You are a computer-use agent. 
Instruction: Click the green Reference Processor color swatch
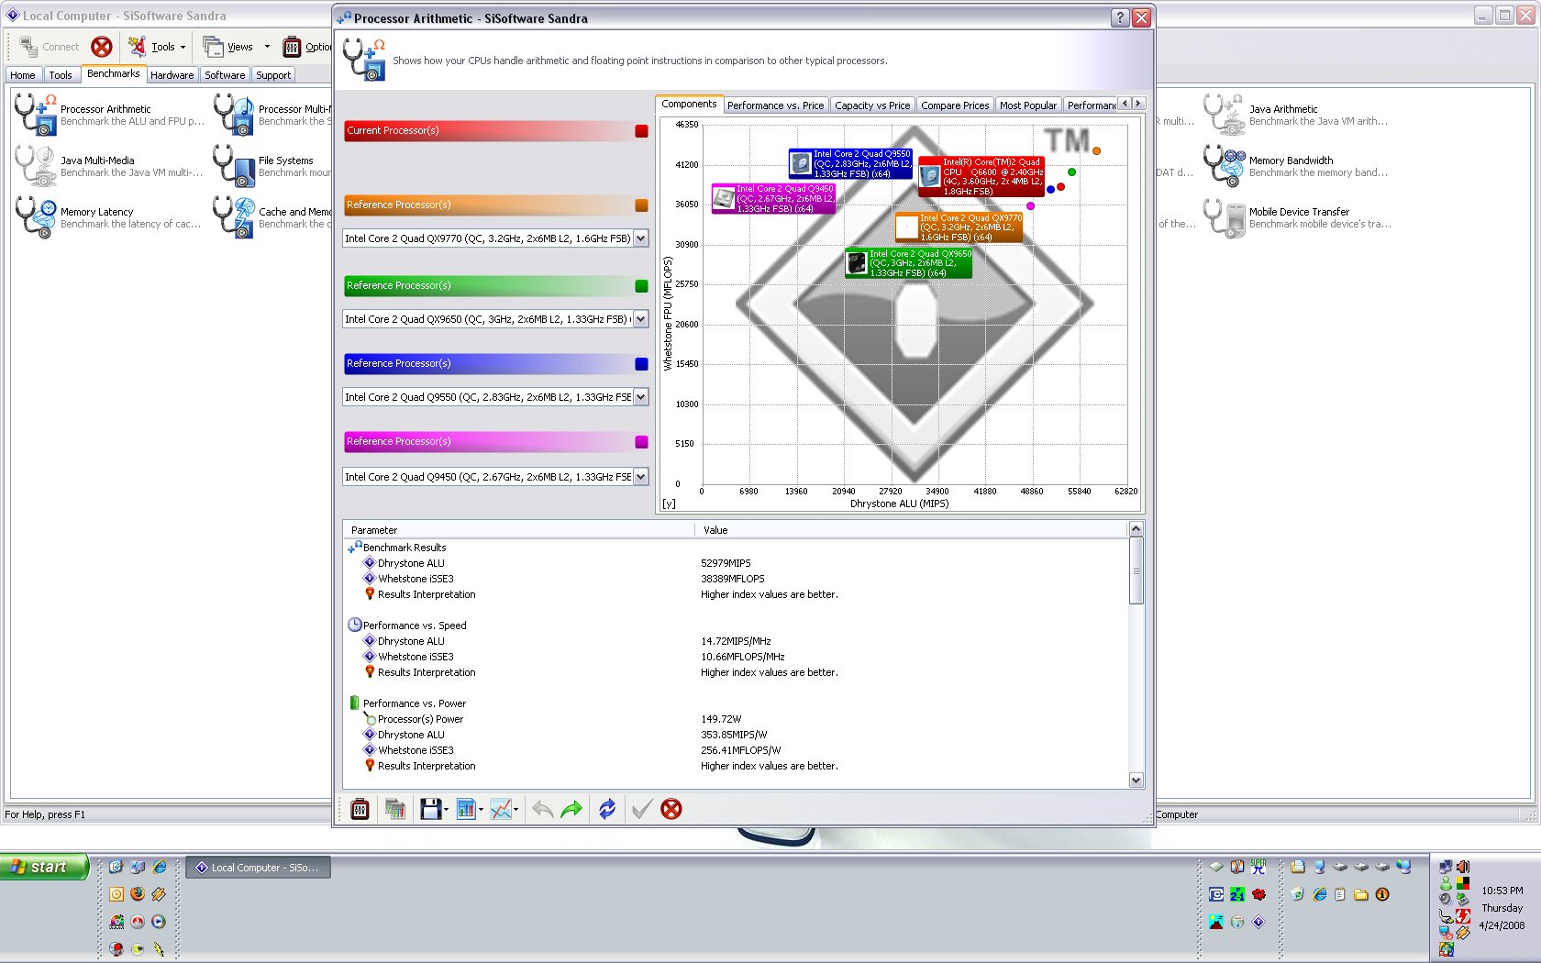tap(641, 286)
